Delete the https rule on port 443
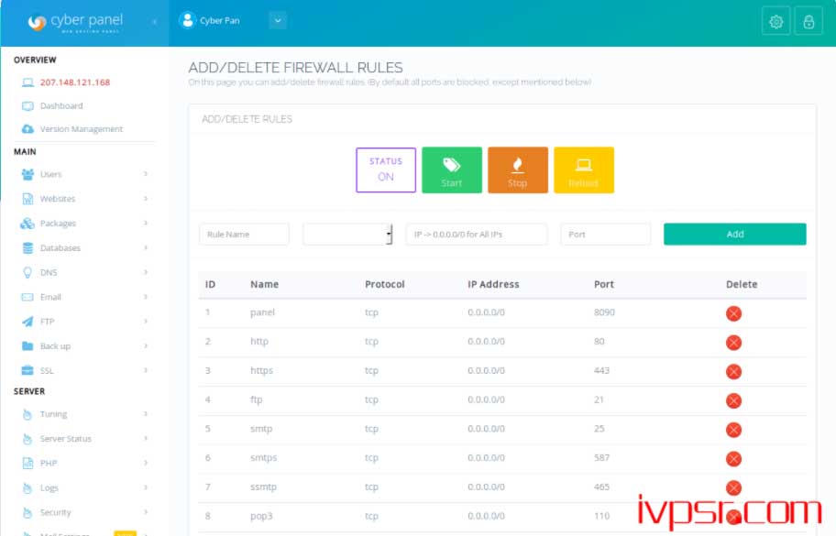The width and height of the screenshot is (836, 536). [733, 371]
